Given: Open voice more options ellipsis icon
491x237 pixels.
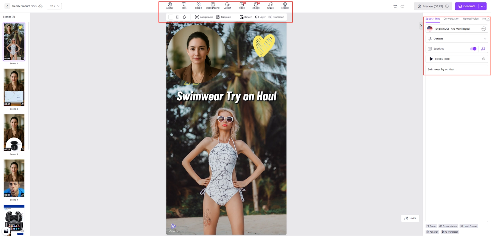Looking at the screenshot, I should (484, 29).
